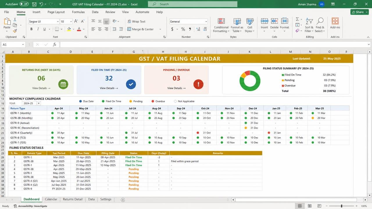The image size is (372, 209).
Task: Click the Delete cells icon
Action: (x=274, y=21)
